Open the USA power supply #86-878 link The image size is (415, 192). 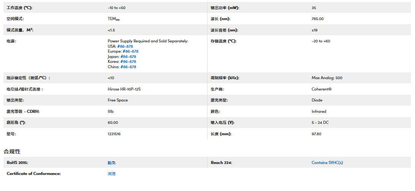pos(125,46)
